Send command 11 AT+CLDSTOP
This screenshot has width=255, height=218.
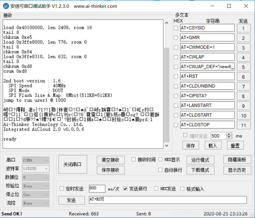243,125
